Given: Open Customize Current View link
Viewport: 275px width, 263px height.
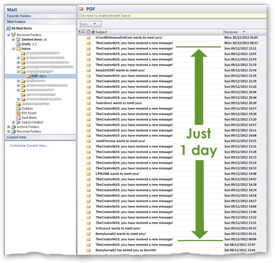Looking at the screenshot, I should (x=29, y=146).
